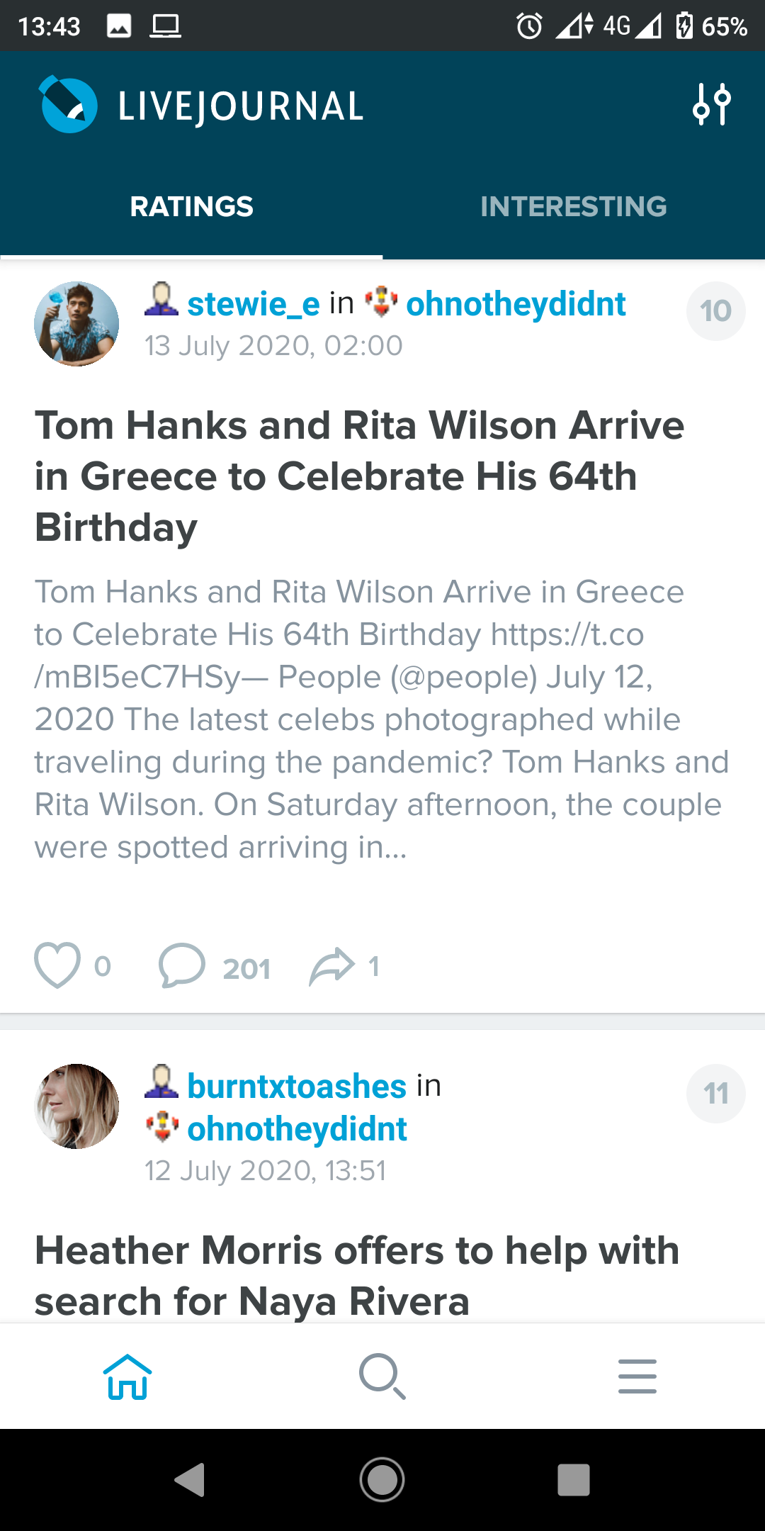Share the Tom Hanks post via arrow icon
The image size is (765, 1531).
click(331, 966)
